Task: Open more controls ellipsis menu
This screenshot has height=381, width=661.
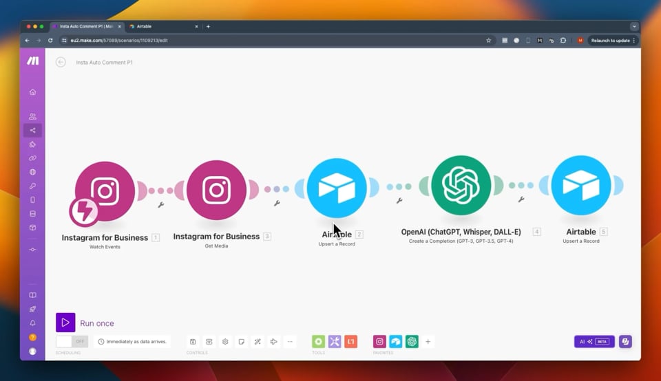Action: point(290,341)
